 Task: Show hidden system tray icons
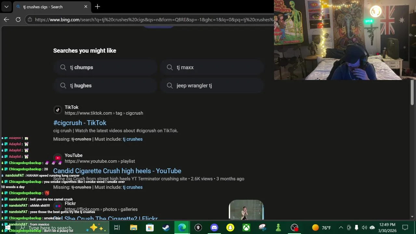click(341, 227)
